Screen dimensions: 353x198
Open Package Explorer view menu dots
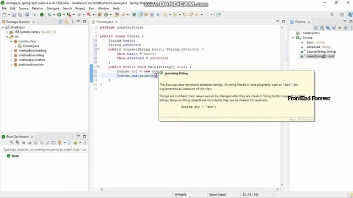click(x=72, y=22)
